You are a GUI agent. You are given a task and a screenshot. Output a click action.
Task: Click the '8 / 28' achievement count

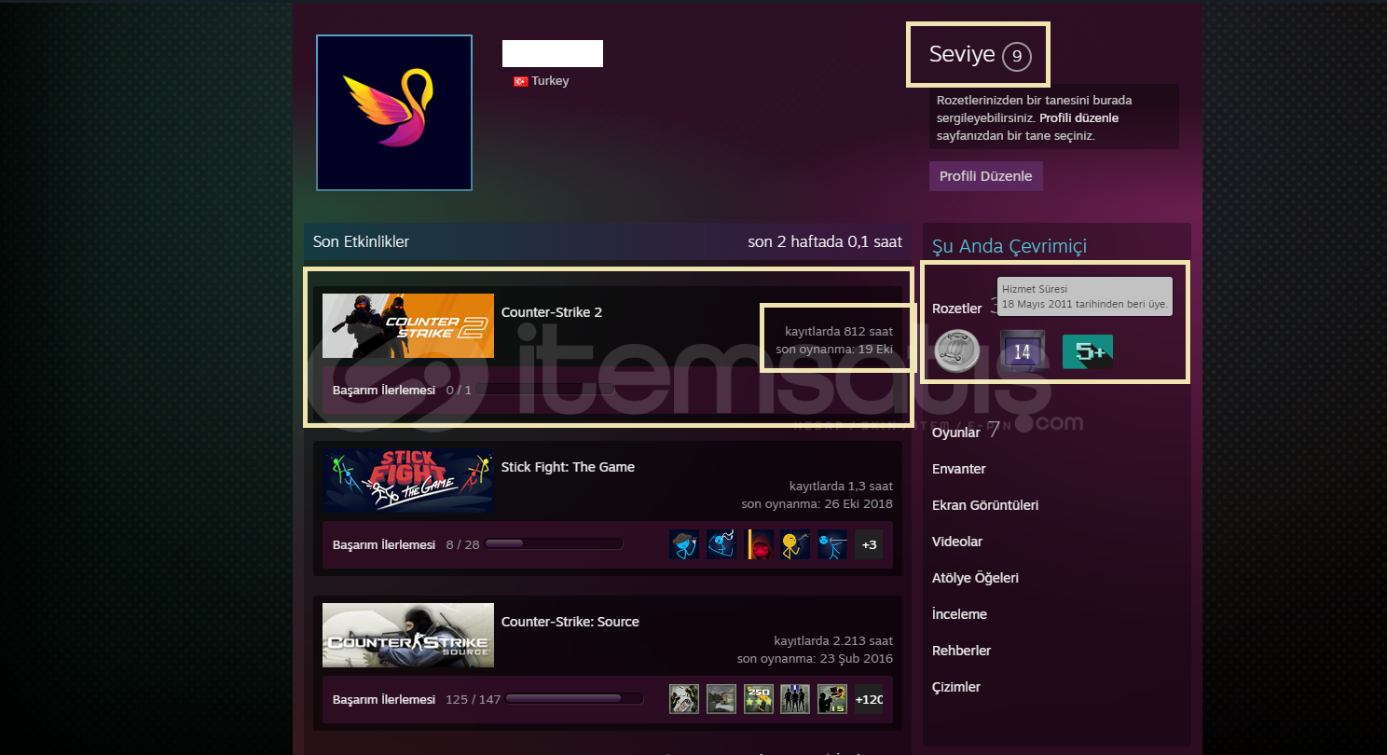(462, 544)
